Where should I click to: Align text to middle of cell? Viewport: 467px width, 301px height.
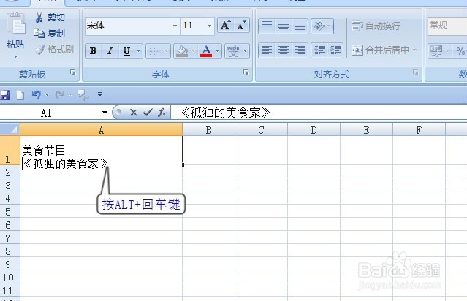pyautogui.click(x=284, y=26)
